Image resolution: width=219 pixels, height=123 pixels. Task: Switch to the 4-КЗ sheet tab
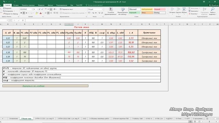click(x=85, y=119)
